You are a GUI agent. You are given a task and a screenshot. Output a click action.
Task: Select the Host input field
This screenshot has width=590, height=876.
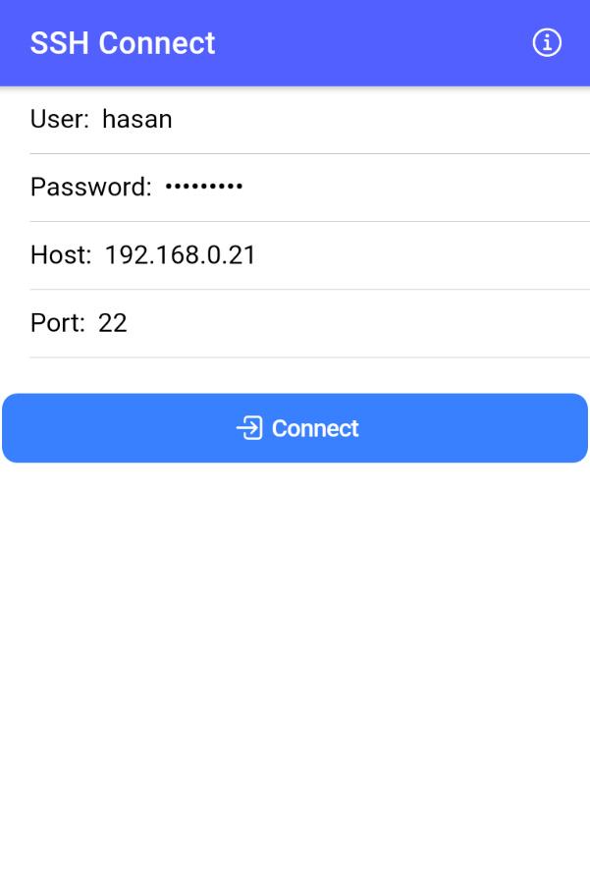tap(310, 256)
